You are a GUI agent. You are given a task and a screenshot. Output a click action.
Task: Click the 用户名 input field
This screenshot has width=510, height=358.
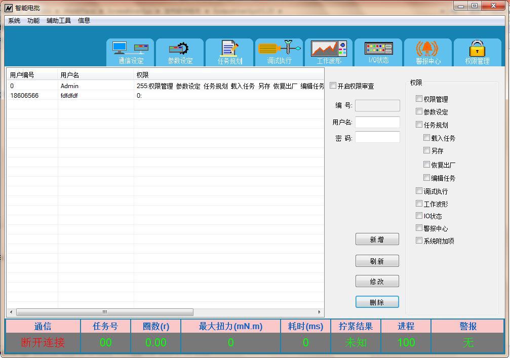tap(377, 122)
